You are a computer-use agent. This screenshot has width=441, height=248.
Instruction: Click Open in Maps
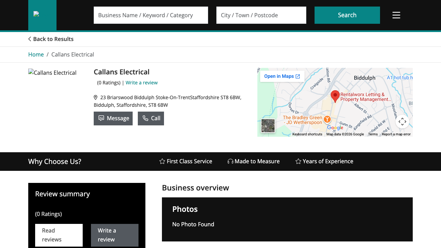tap(282, 76)
